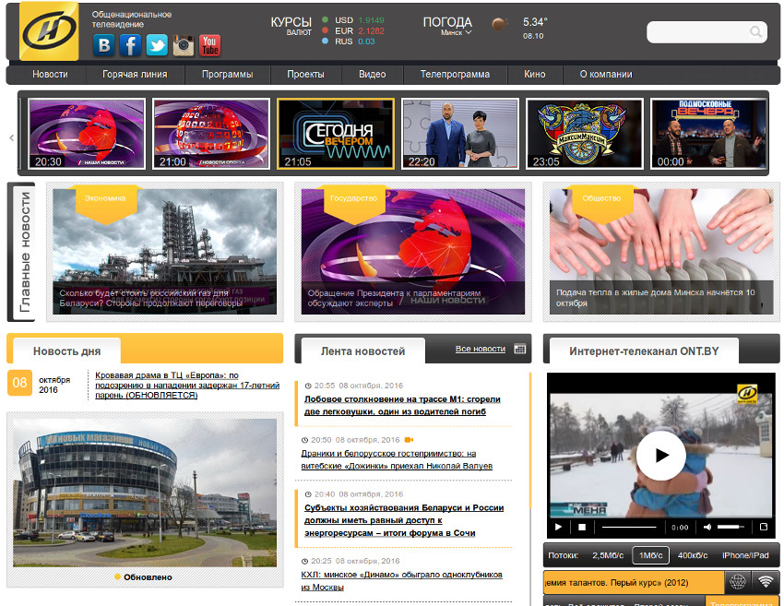Switch the stream to iPhone/iPad
This screenshot has width=784, height=606.
point(745,555)
